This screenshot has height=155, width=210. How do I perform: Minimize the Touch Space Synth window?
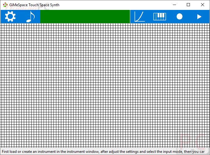click(174, 5)
